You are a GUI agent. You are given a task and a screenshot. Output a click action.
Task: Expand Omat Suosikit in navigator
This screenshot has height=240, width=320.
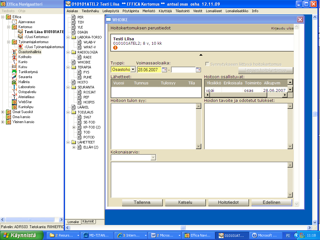coord(2,112)
